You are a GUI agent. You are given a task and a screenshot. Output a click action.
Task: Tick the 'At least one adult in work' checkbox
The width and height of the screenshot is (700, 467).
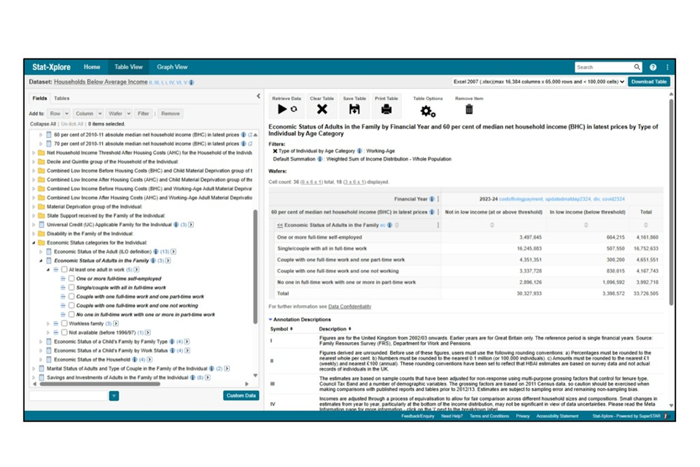pyautogui.click(x=64, y=270)
